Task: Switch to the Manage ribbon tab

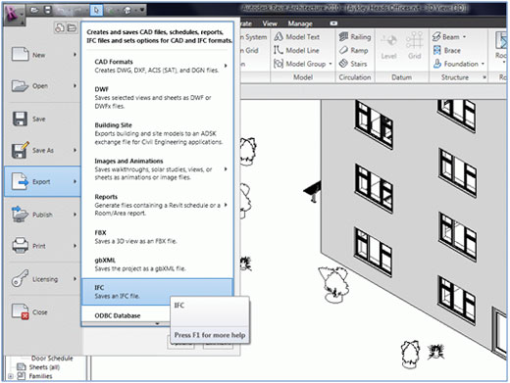Action: (300, 24)
